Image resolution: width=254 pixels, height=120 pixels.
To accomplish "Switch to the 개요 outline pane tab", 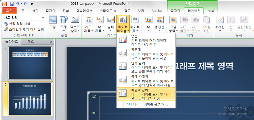I will tap(30, 42).
